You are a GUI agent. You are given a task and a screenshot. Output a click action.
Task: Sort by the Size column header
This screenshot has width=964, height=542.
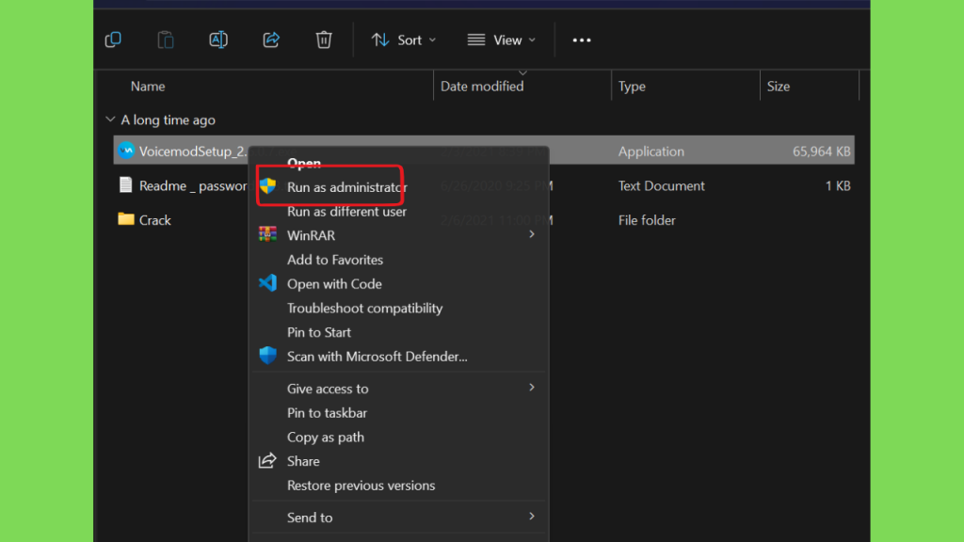pos(778,86)
